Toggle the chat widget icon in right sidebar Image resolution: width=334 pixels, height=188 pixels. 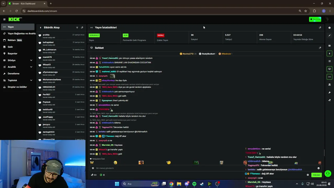[330, 69]
